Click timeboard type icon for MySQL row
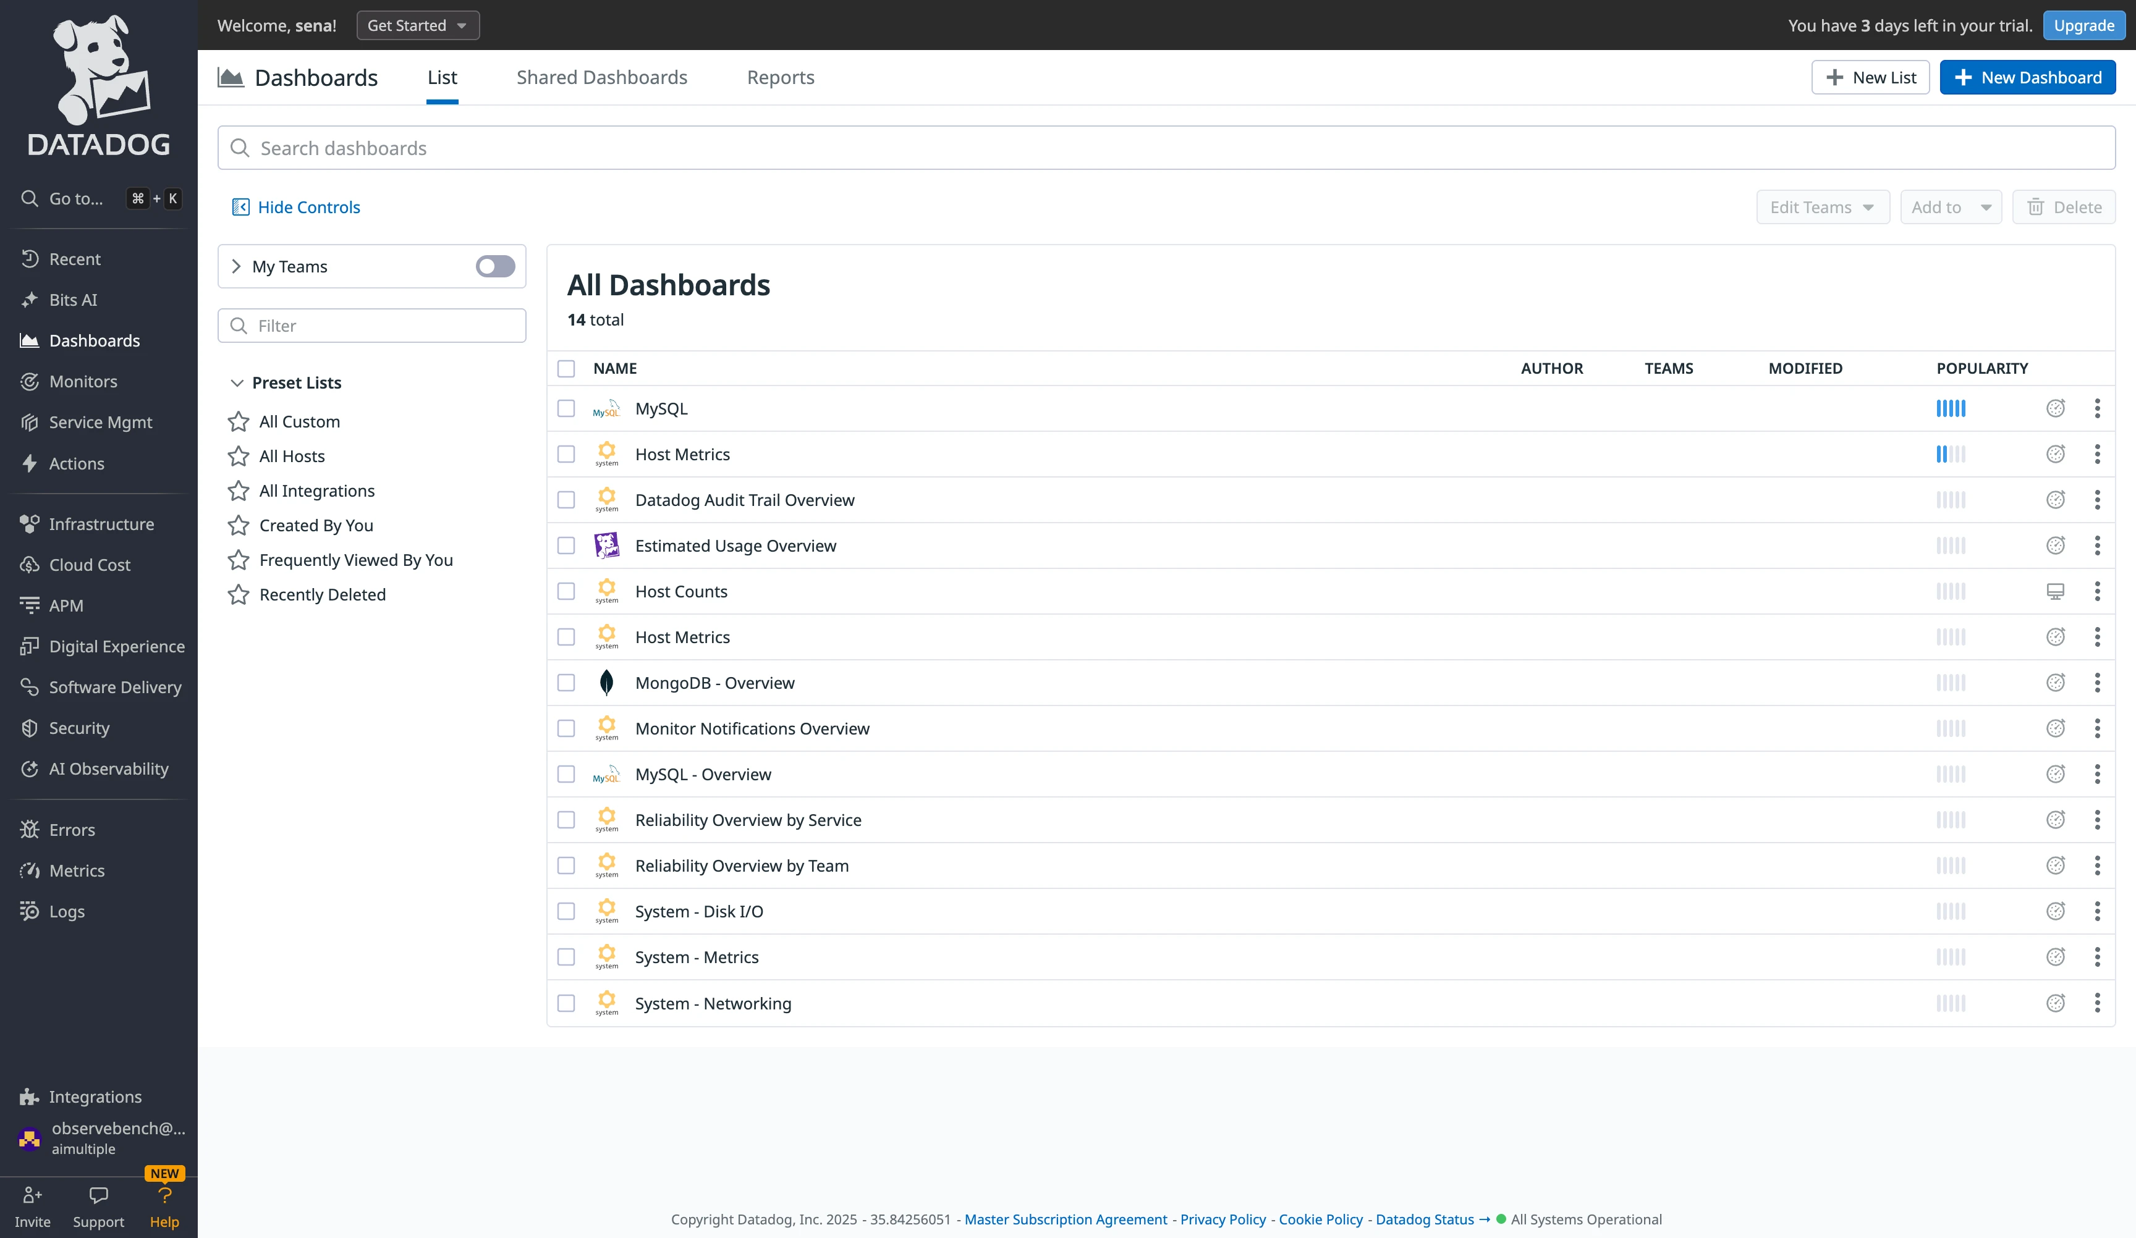The height and width of the screenshot is (1238, 2136). point(2056,408)
